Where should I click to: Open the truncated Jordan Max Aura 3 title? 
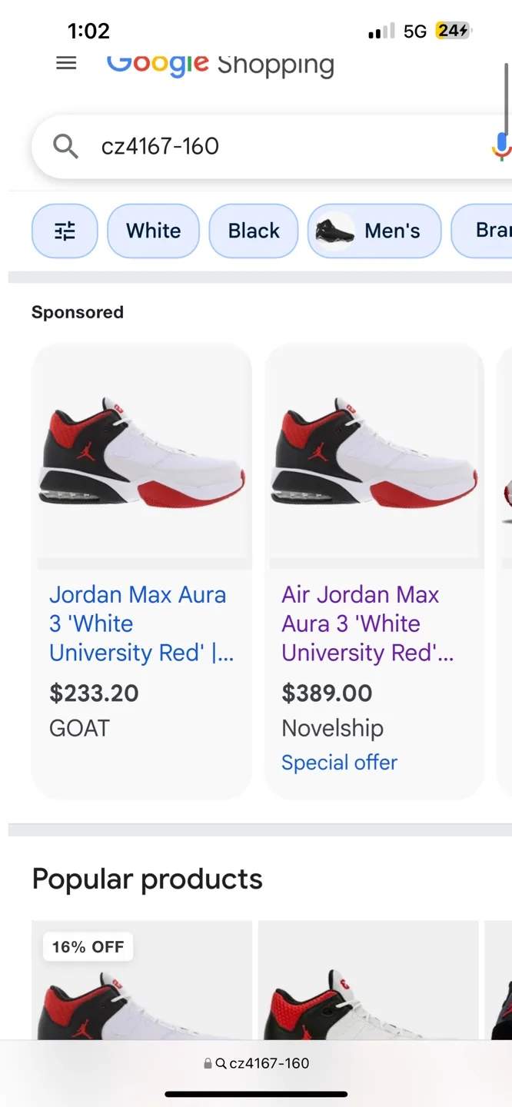coord(138,623)
